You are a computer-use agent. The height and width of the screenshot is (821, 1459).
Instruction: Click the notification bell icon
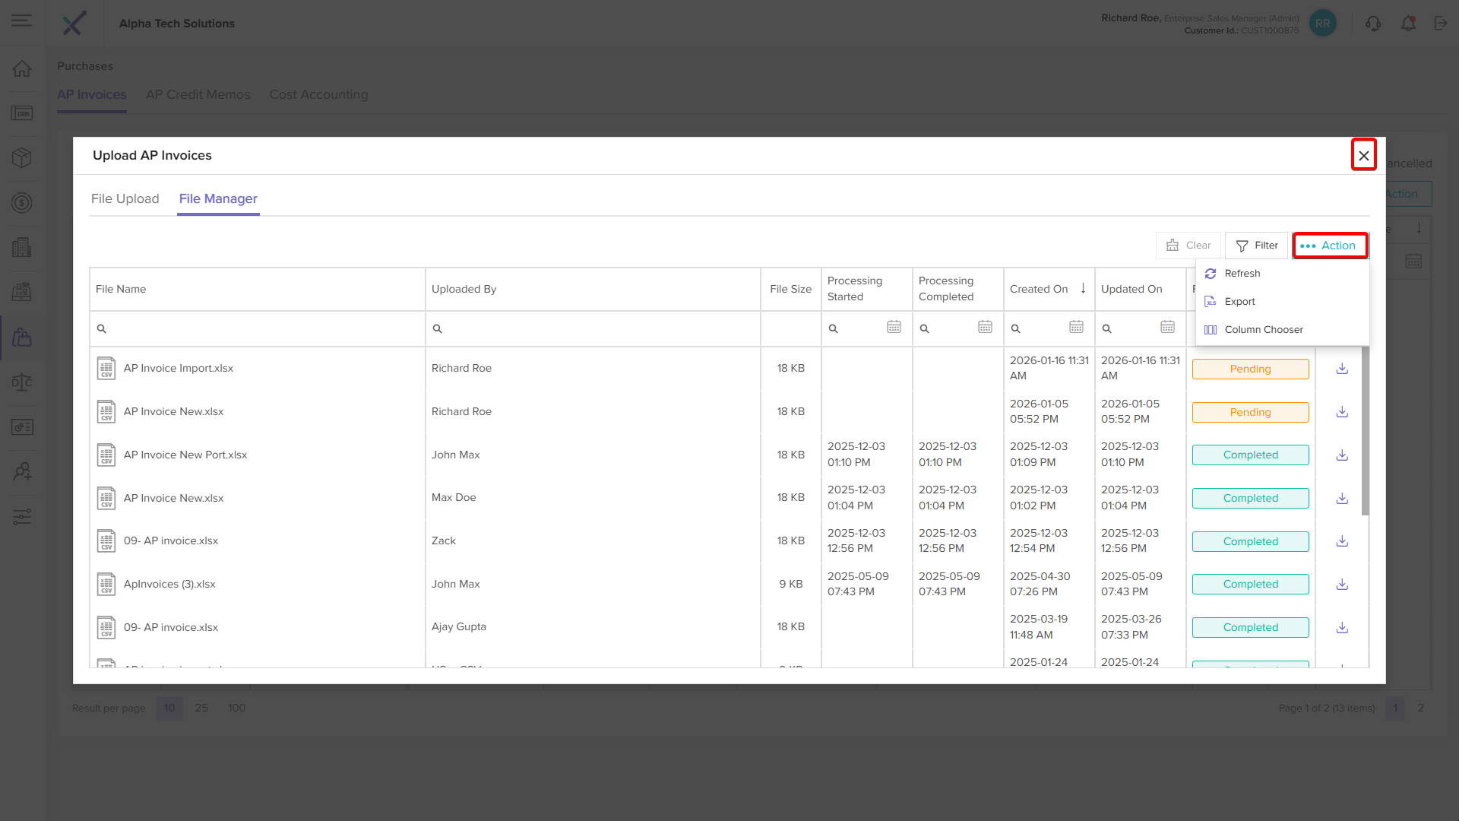tap(1408, 24)
